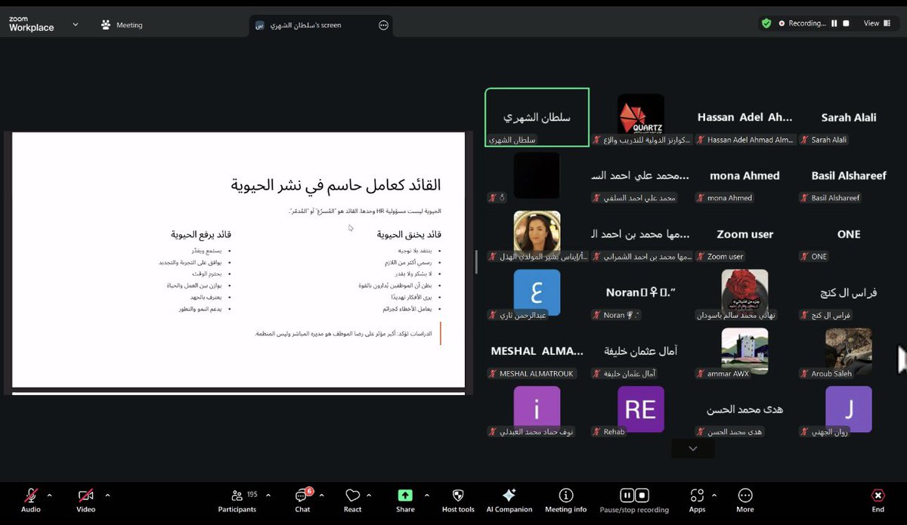Screen dimensions: 907x525
Task: Open the More options menu
Action: coord(745,500)
